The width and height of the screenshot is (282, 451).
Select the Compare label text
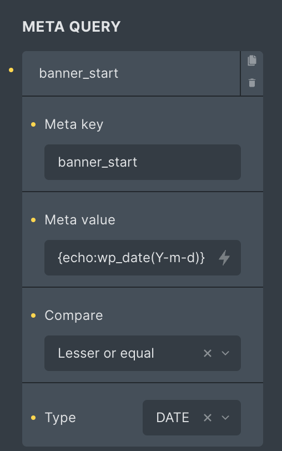[74, 315]
